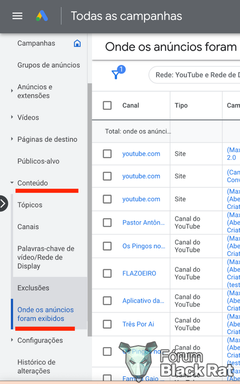
Task: Check the third youtube.com row checkbox
Action: click(x=107, y=199)
